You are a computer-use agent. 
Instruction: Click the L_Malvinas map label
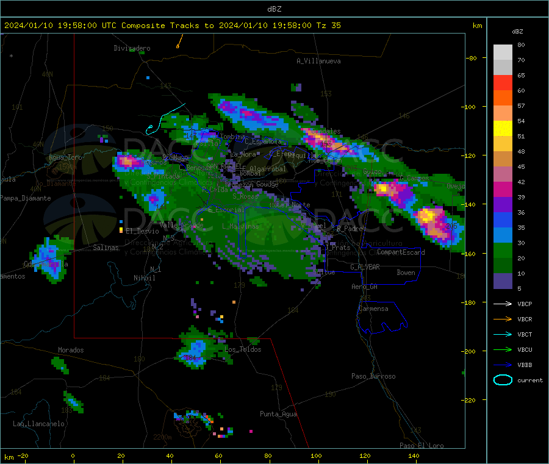click(240, 226)
